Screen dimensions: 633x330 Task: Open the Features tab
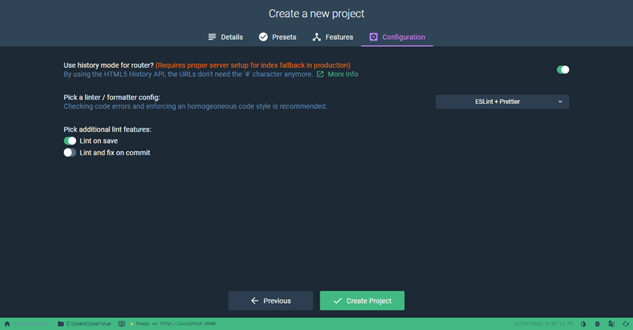pyautogui.click(x=332, y=37)
